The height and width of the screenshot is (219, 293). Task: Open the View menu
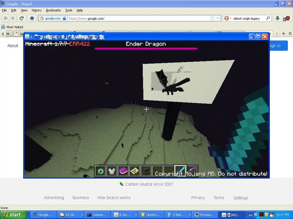24,10
